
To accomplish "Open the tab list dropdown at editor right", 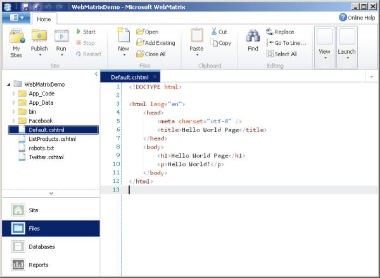I will point(372,77).
